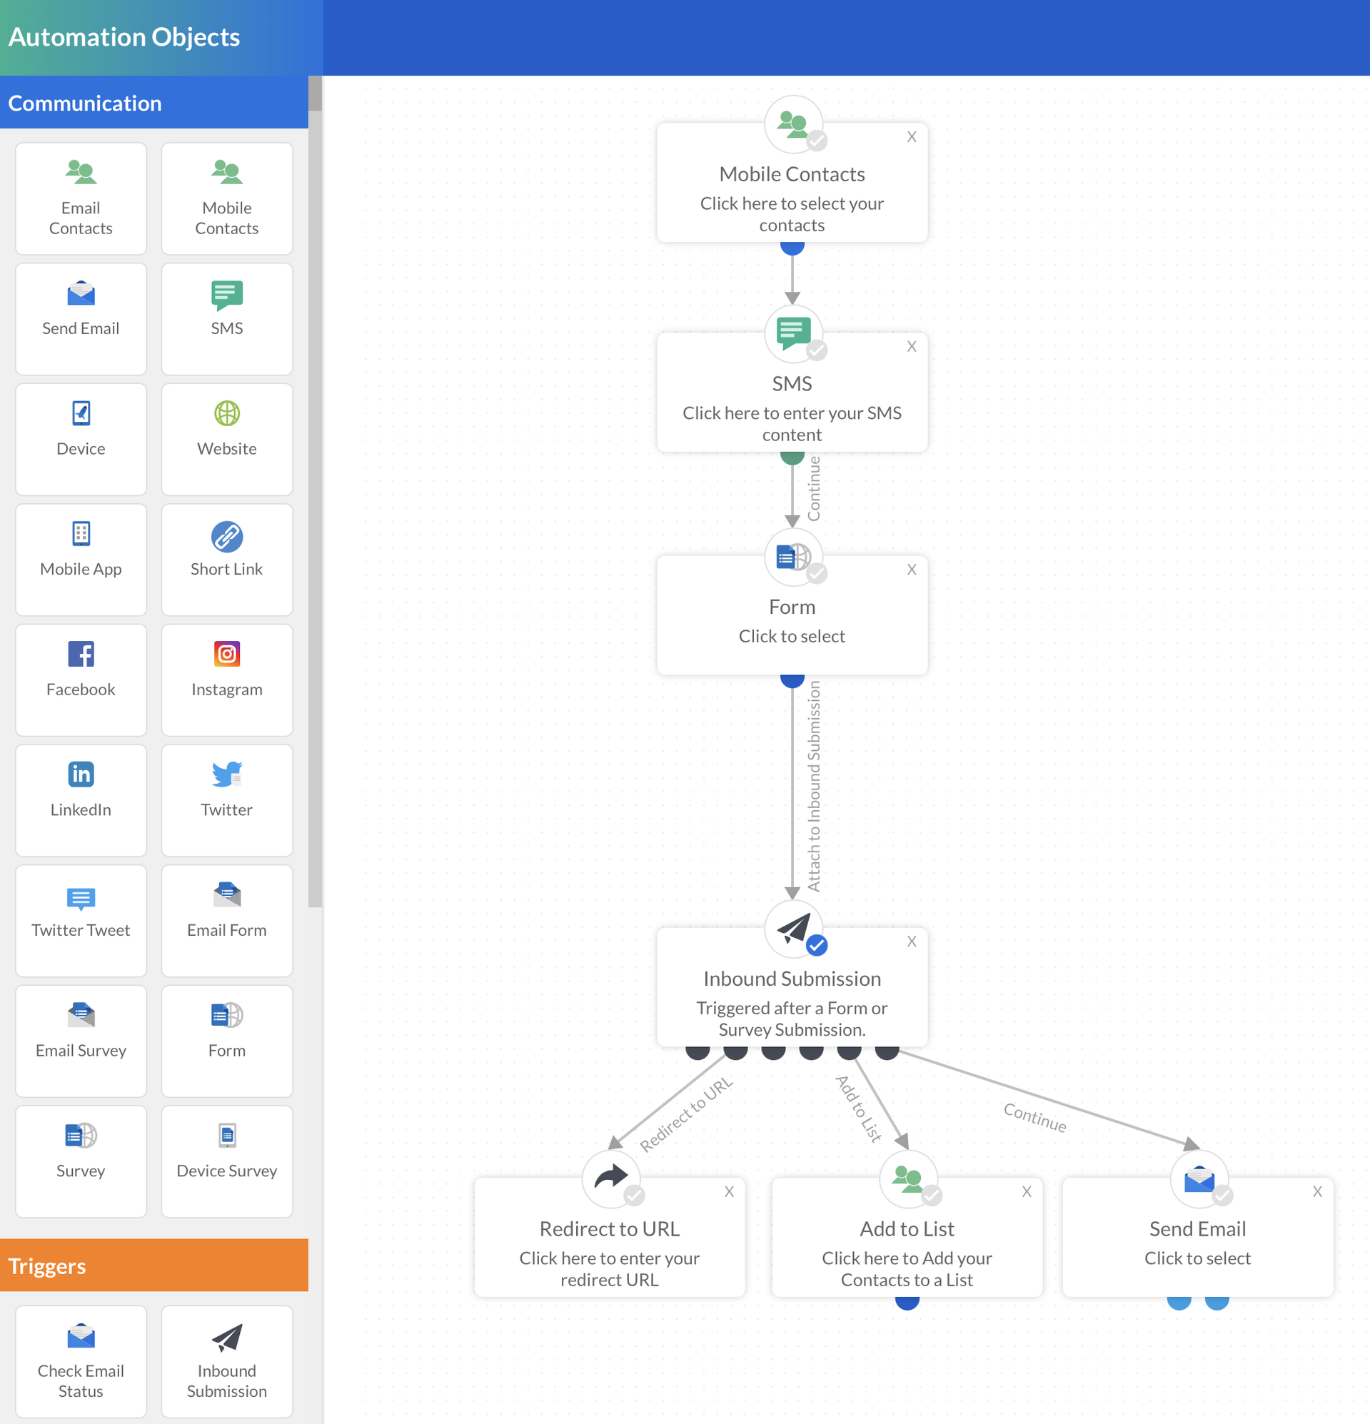This screenshot has height=1424, width=1370.
Task: Select the Instagram object icon
Action: point(227,654)
